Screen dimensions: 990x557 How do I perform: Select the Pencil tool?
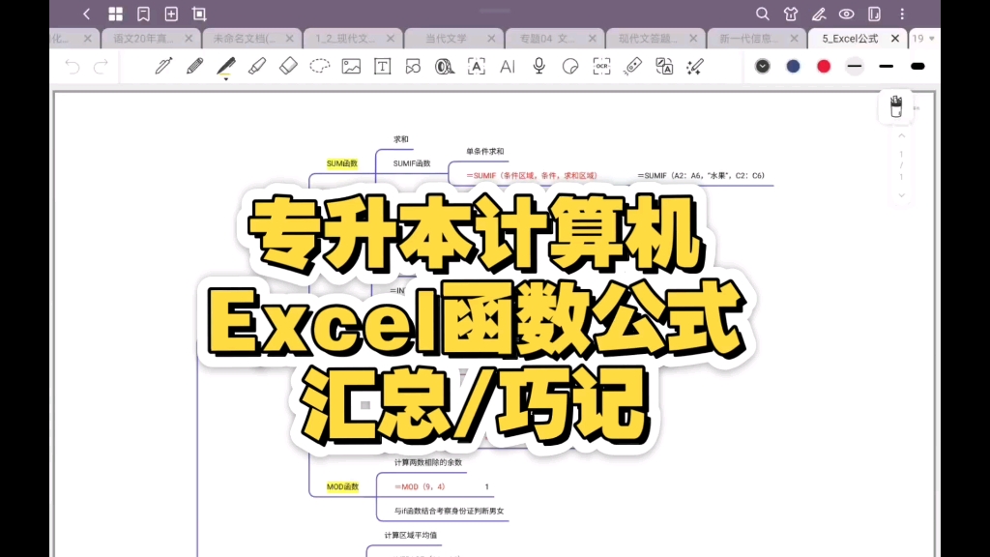tap(192, 66)
